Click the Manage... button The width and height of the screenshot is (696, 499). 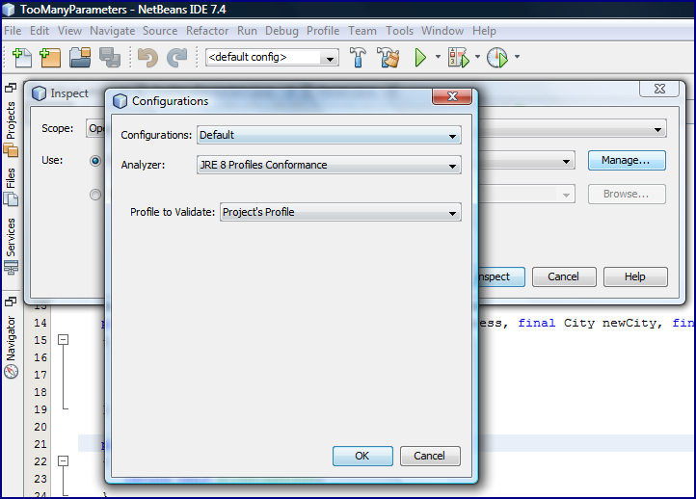[x=627, y=160]
